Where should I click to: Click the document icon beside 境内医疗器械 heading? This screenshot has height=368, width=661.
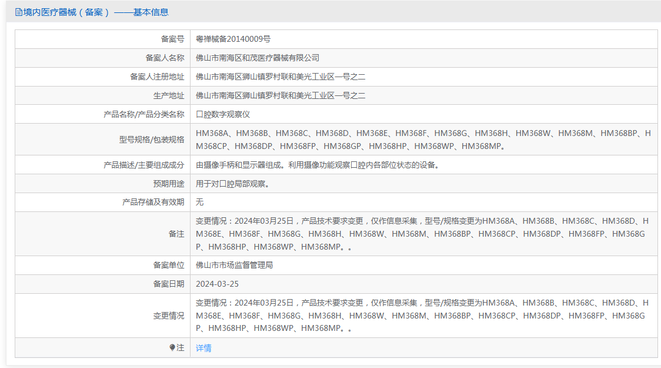pyautogui.click(x=19, y=12)
